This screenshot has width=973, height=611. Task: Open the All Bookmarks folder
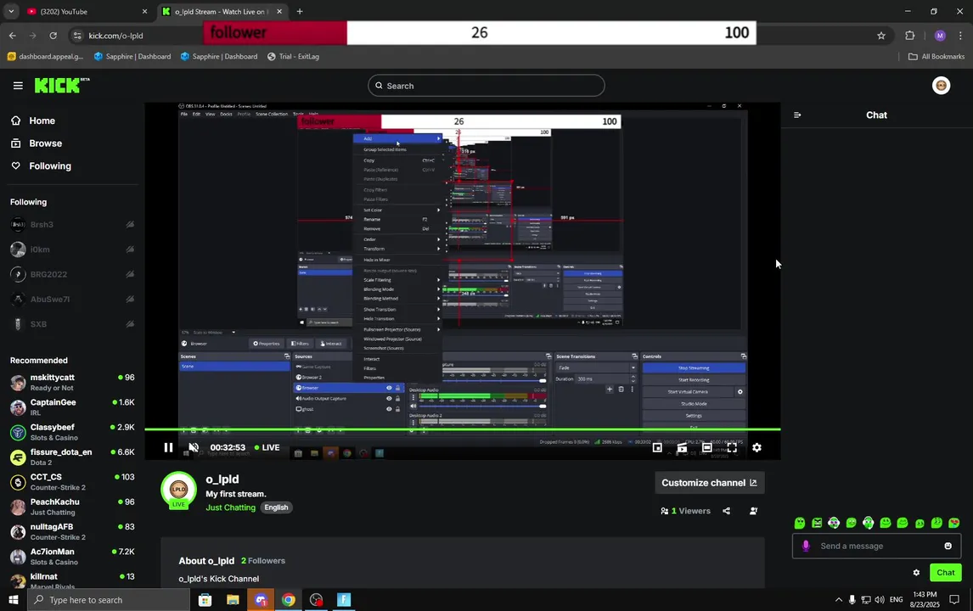point(936,57)
